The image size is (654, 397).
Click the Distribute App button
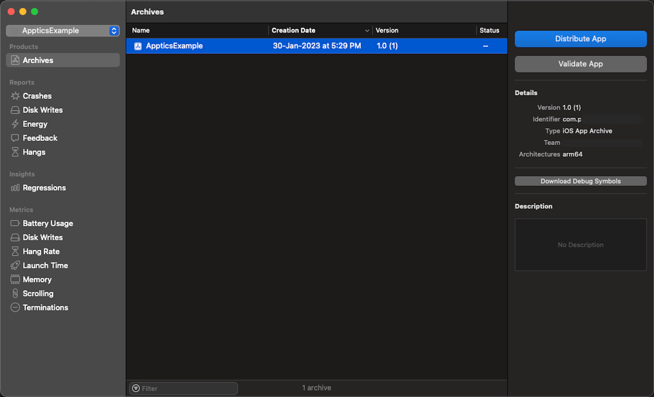(580, 39)
